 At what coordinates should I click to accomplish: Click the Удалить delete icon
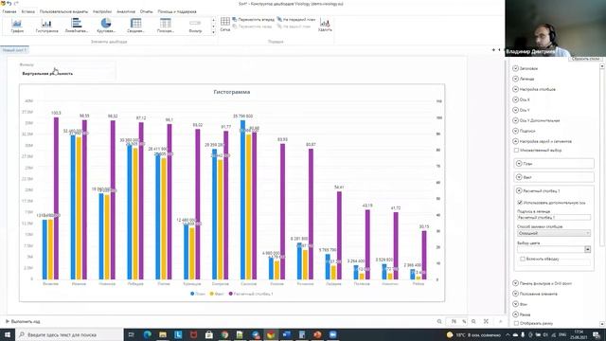325,26
